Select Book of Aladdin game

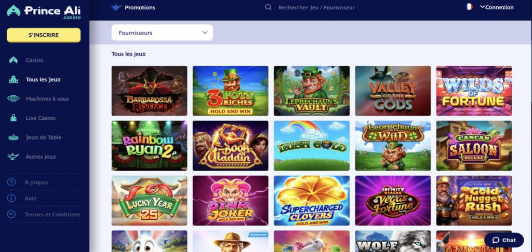tap(230, 146)
